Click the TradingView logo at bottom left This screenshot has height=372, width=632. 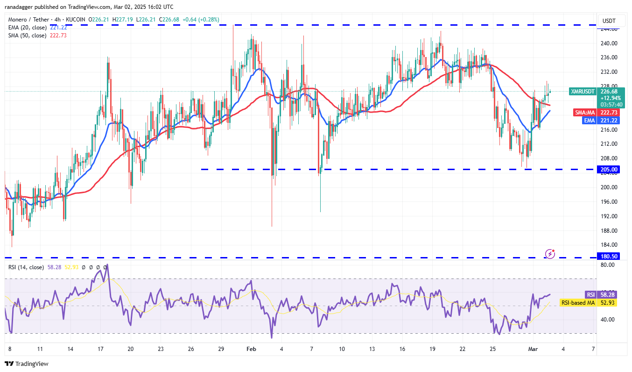[27, 364]
